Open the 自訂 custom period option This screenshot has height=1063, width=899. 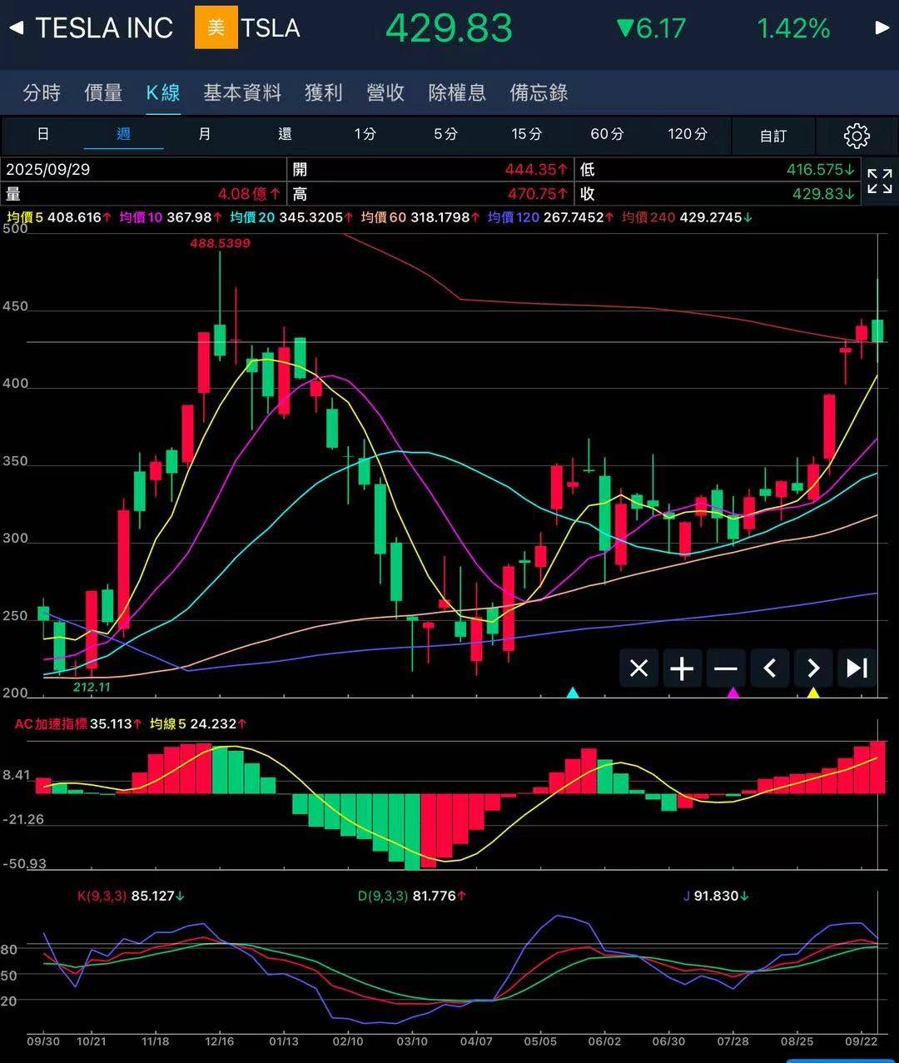coord(772,135)
